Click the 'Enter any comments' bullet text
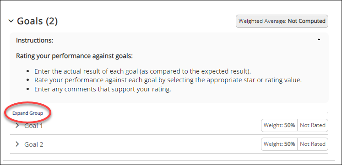Image resolution: width=342 pixels, height=165 pixels. click(x=103, y=90)
